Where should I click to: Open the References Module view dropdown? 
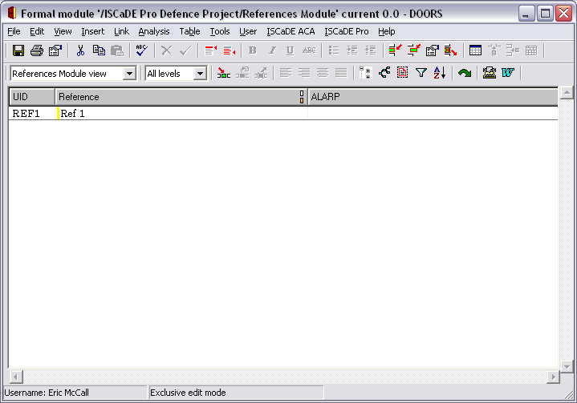pos(129,74)
